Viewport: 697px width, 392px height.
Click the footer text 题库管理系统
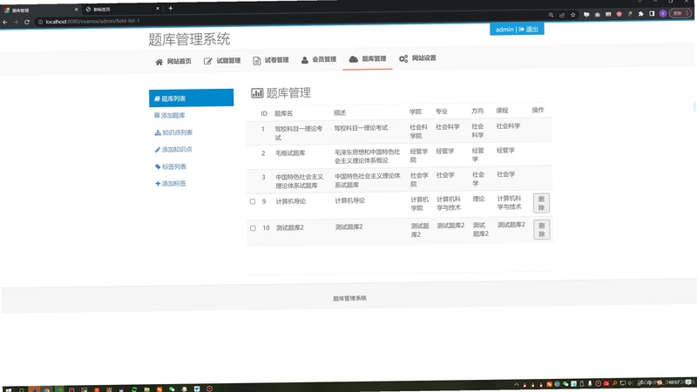point(350,298)
